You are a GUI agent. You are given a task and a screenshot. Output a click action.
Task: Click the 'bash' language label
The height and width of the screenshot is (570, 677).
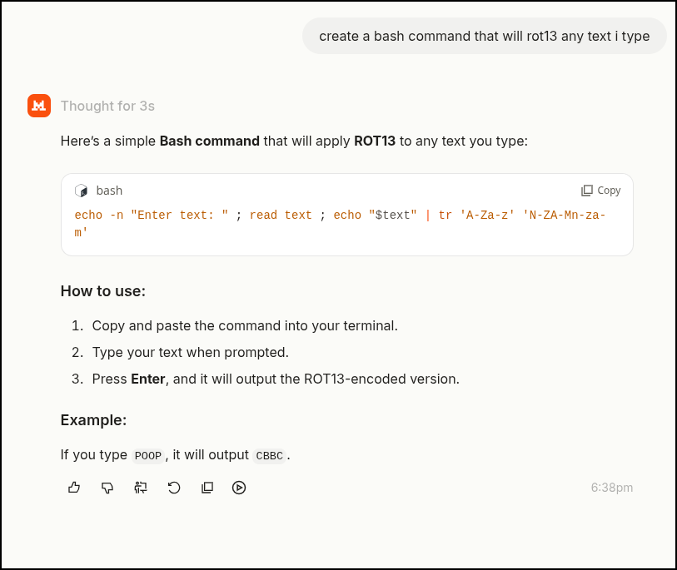[x=109, y=191]
